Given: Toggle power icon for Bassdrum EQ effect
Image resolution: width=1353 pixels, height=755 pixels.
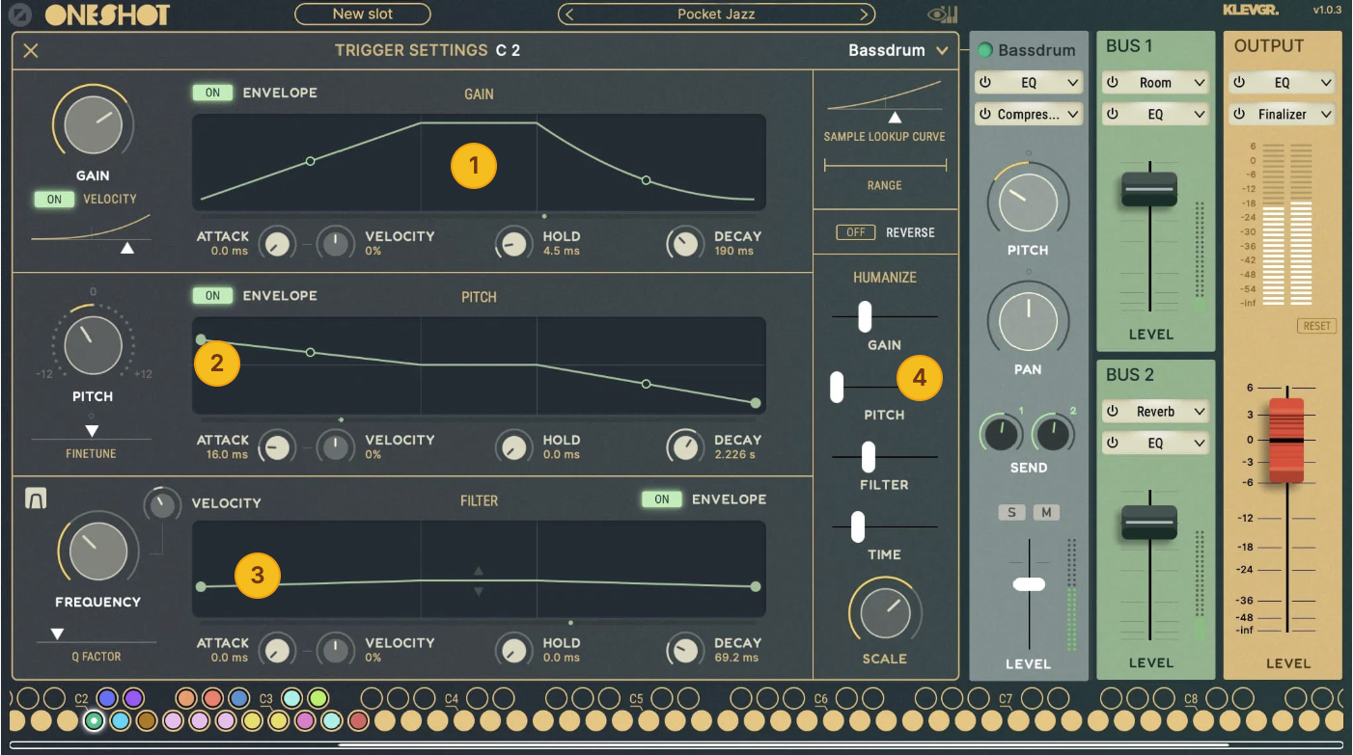Looking at the screenshot, I should pos(985,83).
